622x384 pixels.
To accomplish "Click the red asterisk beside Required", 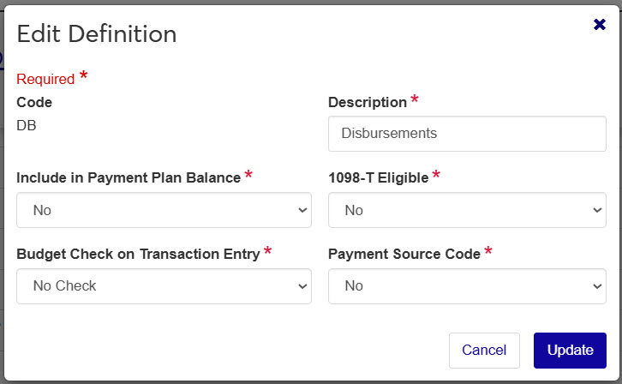I will 83,76.
